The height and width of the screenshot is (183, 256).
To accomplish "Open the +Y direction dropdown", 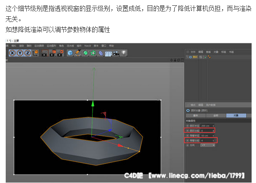I will pos(208,145).
